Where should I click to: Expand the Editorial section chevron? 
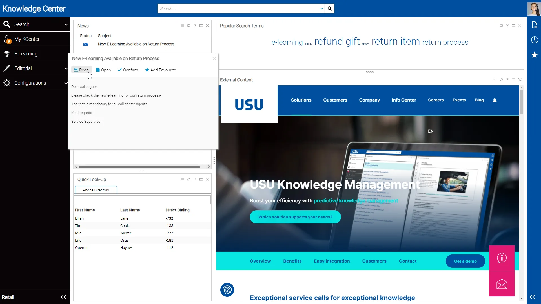click(x=66, y=68)
